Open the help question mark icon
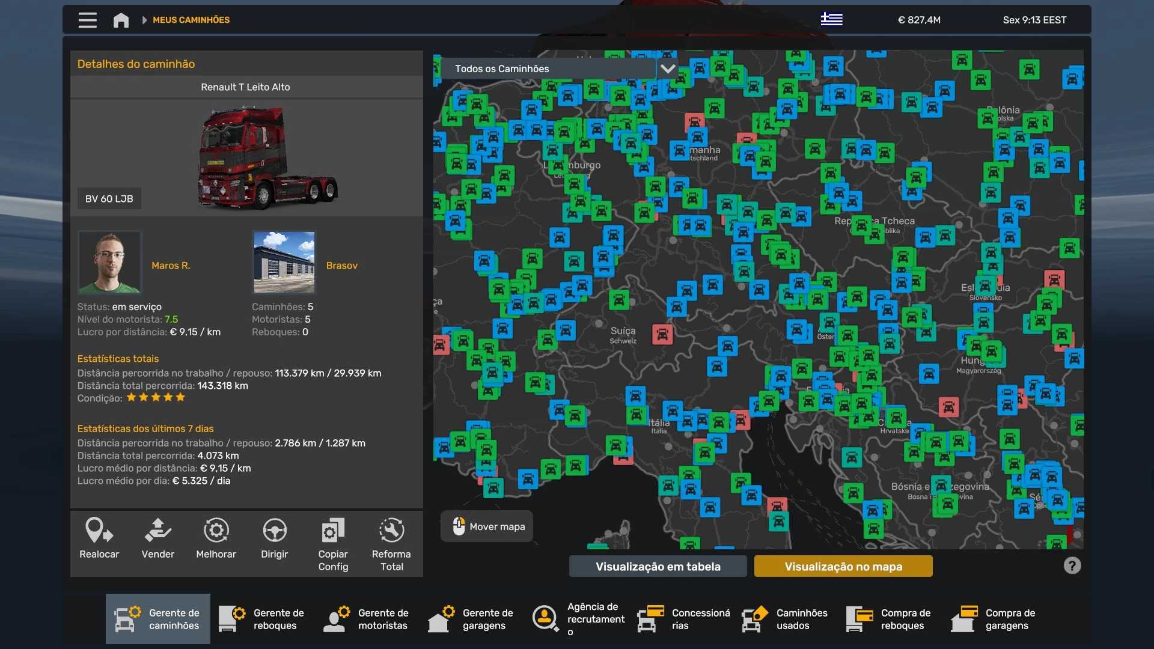Image resolution: width=1154 pixels, height=649 pixels. click(x=1072, y=565)
